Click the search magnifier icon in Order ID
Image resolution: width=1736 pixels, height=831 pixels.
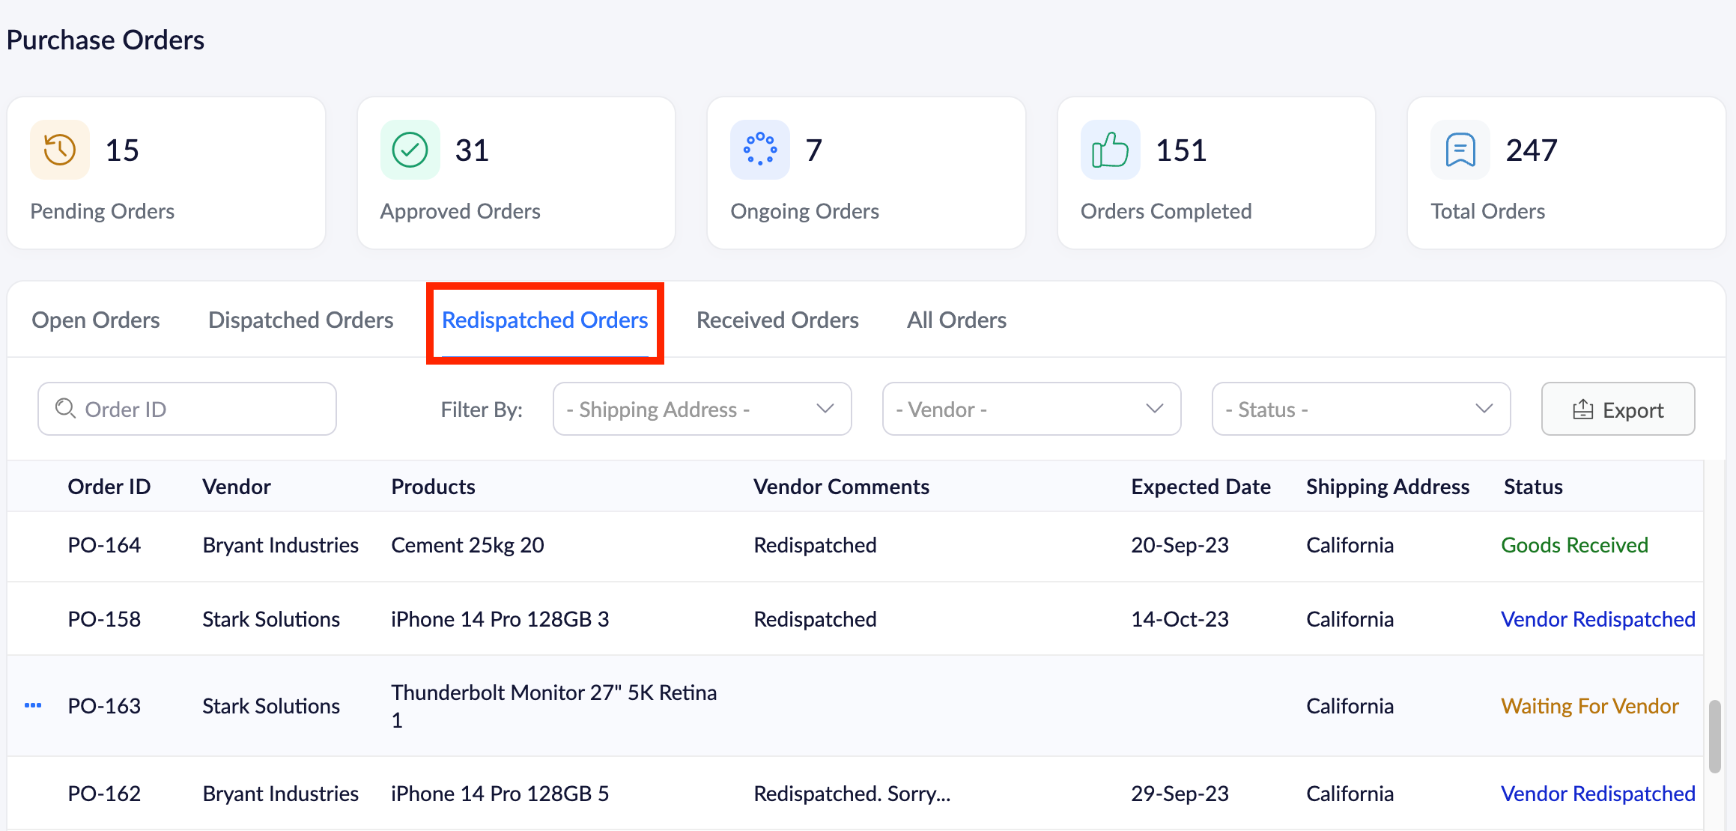pyautogui.click(x=66, y=409)
